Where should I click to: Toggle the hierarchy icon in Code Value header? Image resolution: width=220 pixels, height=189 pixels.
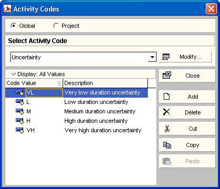pyautogui.click(x=59, y=83)
